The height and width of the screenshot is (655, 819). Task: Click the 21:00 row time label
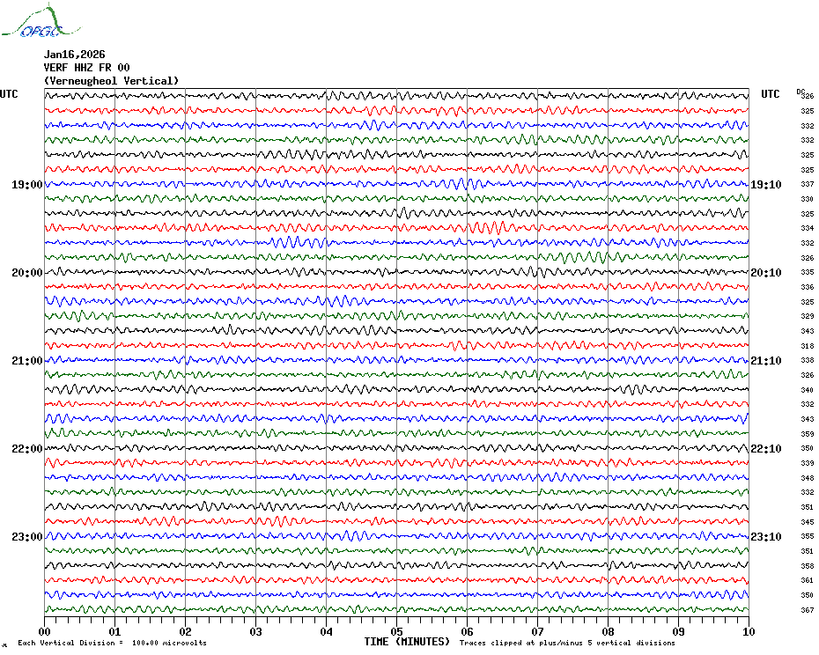[27, 361]
